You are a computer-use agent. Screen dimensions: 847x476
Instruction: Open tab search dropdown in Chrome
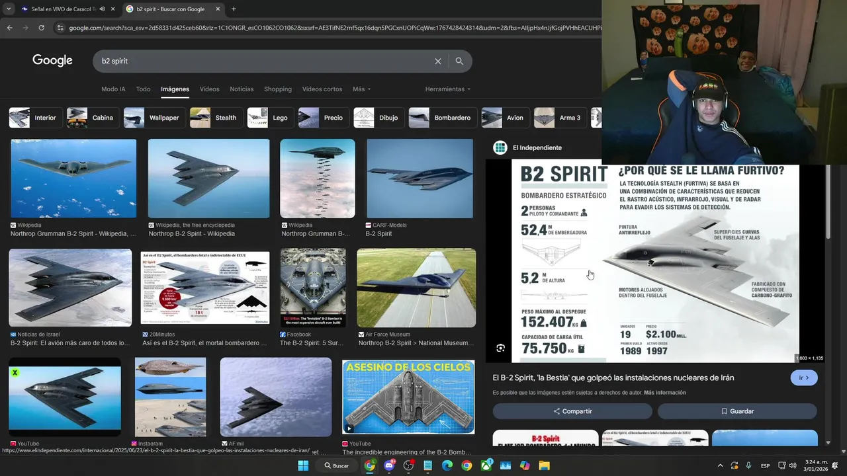click(9, 9)
